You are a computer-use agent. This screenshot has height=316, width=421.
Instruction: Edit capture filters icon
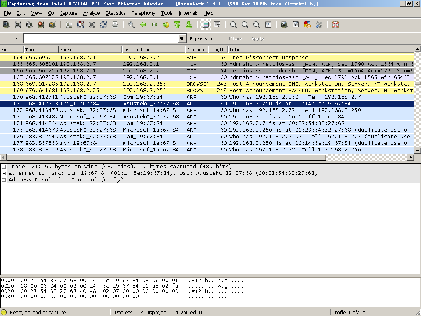(x=285, y=25)
